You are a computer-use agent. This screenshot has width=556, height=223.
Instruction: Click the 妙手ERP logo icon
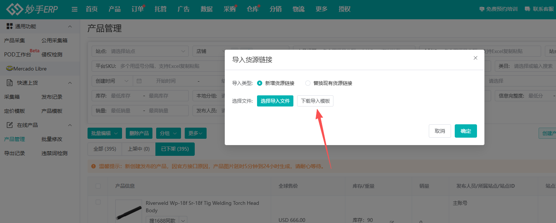click(x=14, y=9)
